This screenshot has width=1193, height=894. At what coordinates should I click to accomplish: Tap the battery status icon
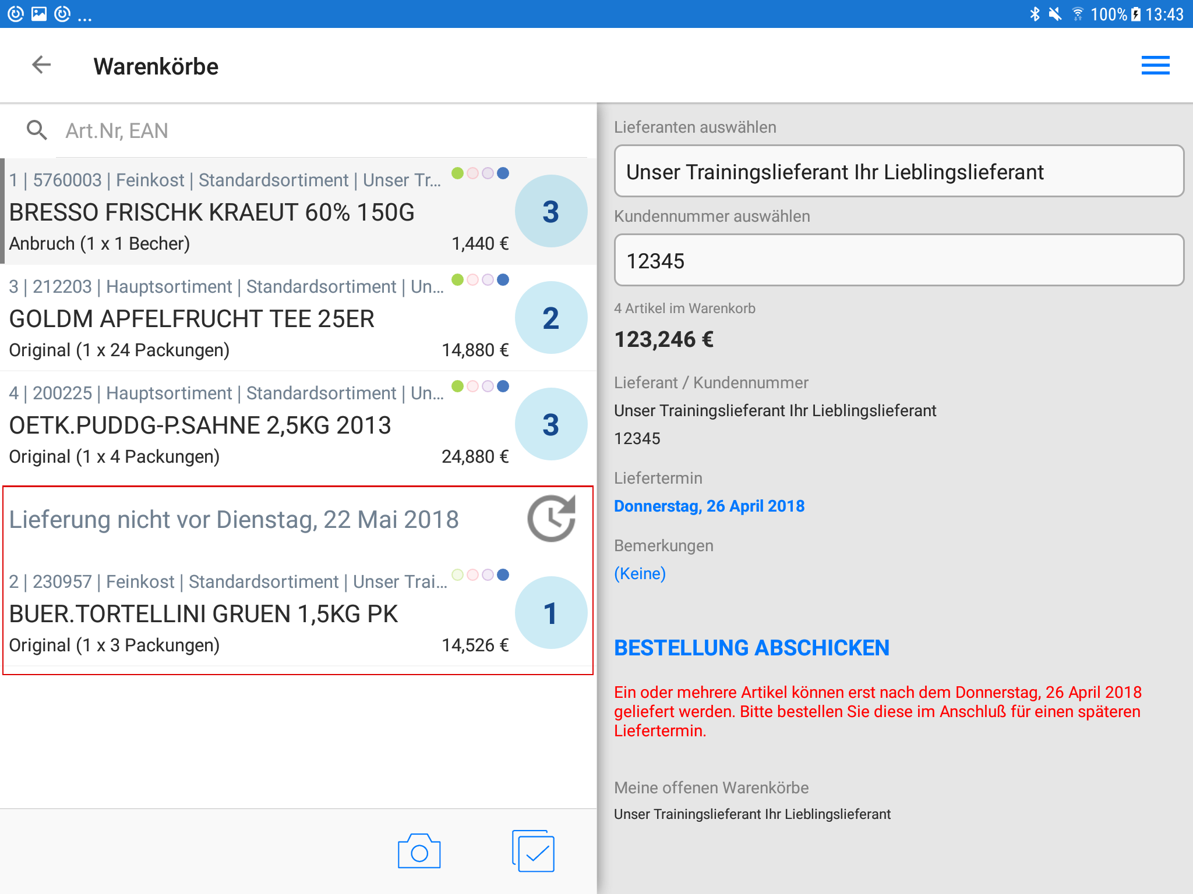(x=1135, y=14)
